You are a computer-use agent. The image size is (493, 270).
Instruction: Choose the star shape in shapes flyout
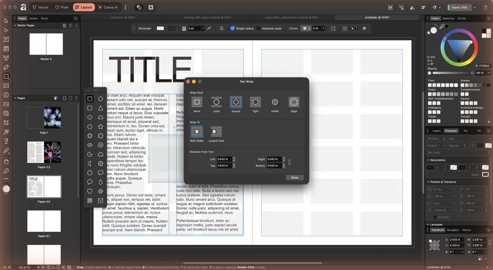[x=100, y=127]
